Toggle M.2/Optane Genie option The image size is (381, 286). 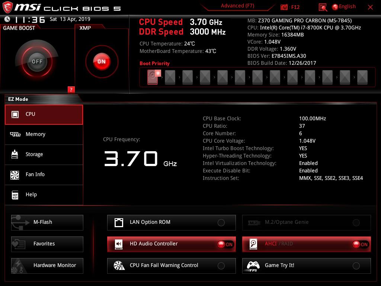point(356,223)
